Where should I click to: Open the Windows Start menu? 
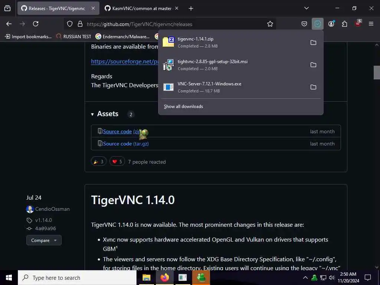coord(9,278)
